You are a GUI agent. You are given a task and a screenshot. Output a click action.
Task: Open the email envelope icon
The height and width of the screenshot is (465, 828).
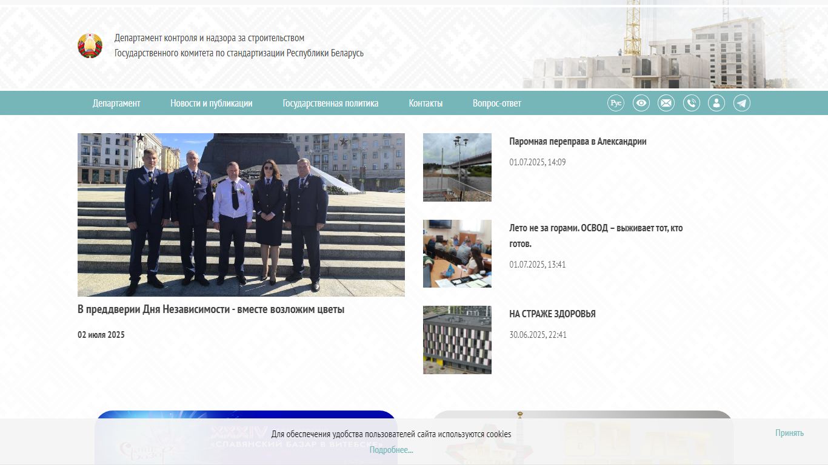(x=666, y=103)
